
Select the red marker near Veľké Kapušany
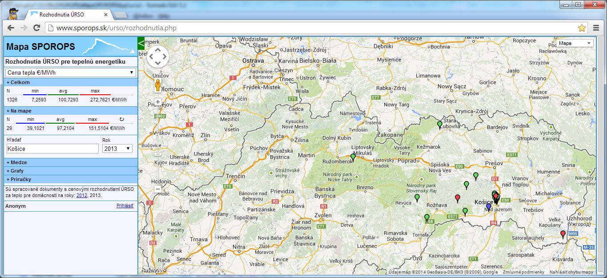[x=563, y=234]
